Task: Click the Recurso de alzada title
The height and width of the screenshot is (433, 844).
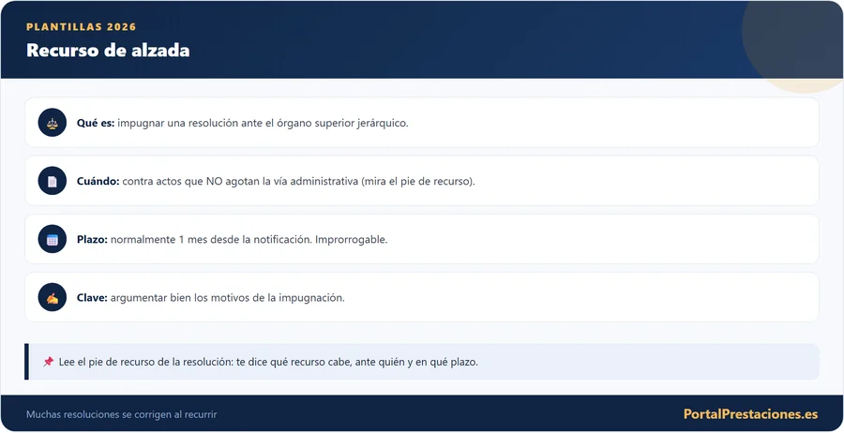Action: click(108, 50)
